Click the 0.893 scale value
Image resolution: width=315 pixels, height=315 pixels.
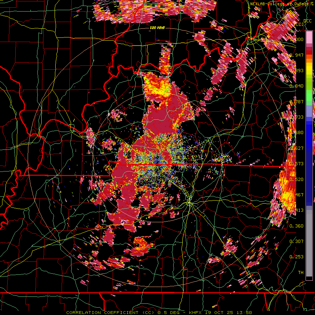click(x=296, y=70)
